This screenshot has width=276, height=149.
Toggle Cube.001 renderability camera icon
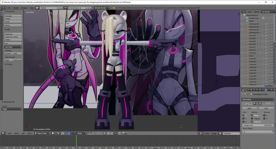pyautogui.click(x=272, y=59)
